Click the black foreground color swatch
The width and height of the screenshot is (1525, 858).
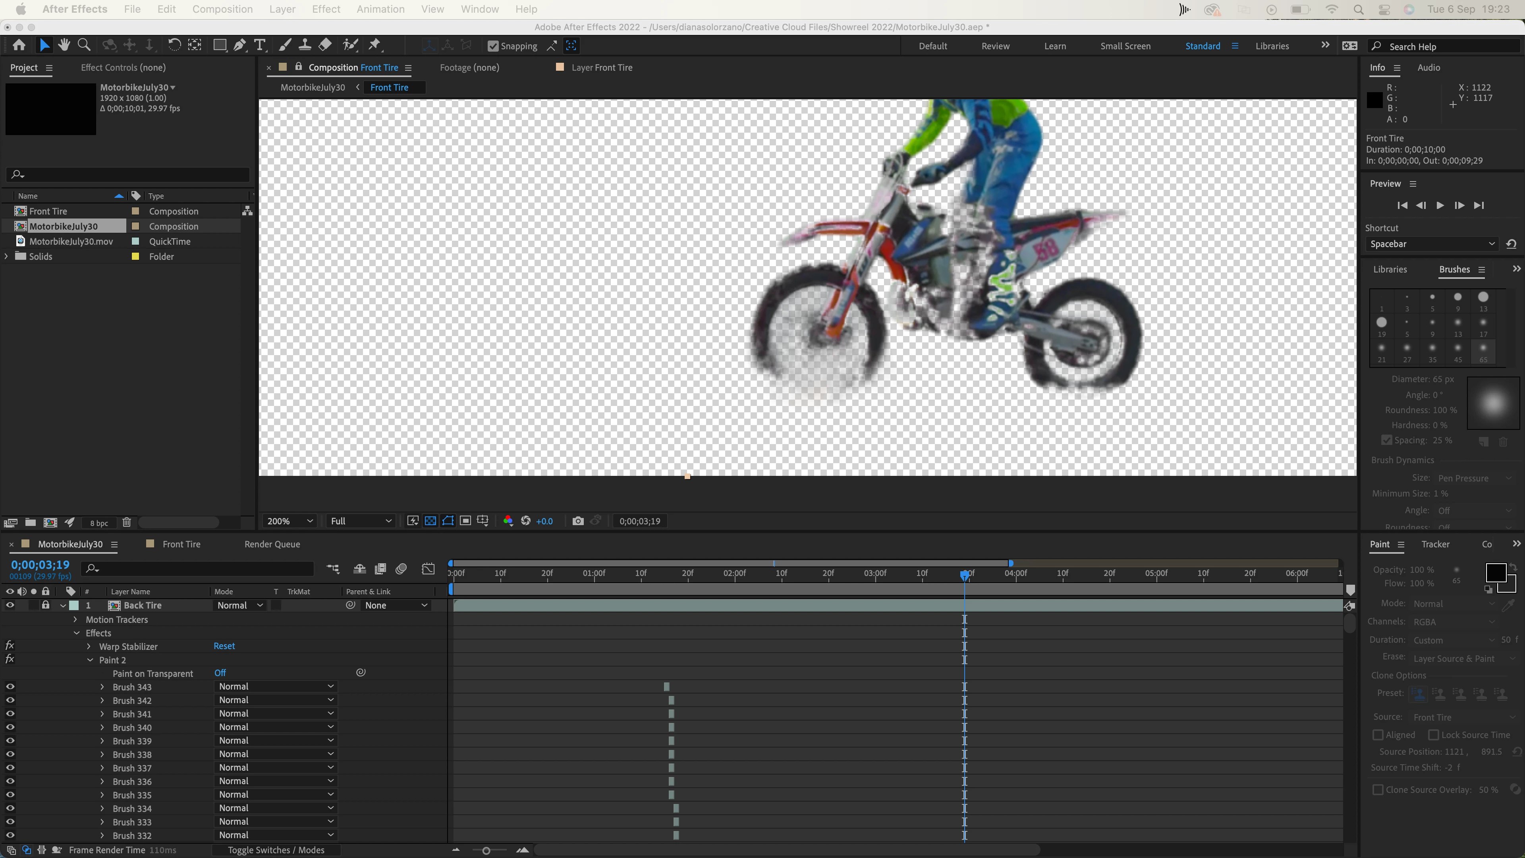1495,572
